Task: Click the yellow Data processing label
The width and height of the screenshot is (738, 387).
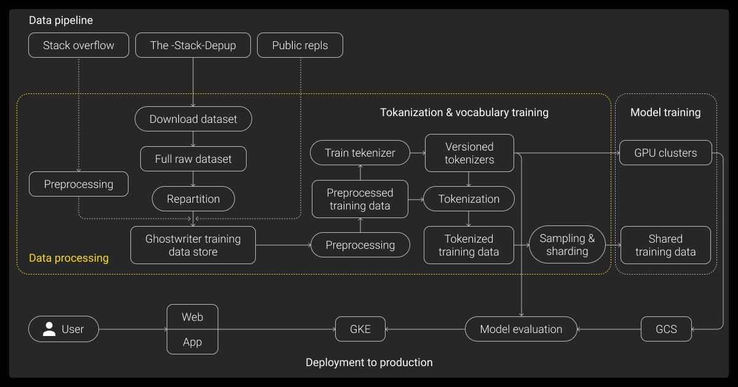Action: (69, 258)
